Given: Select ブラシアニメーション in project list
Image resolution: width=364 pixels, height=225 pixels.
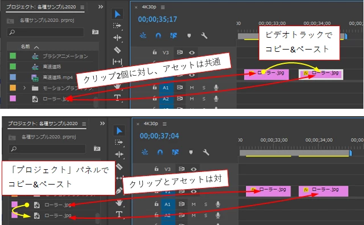Looking at the screenshot, I should (65, 56).
